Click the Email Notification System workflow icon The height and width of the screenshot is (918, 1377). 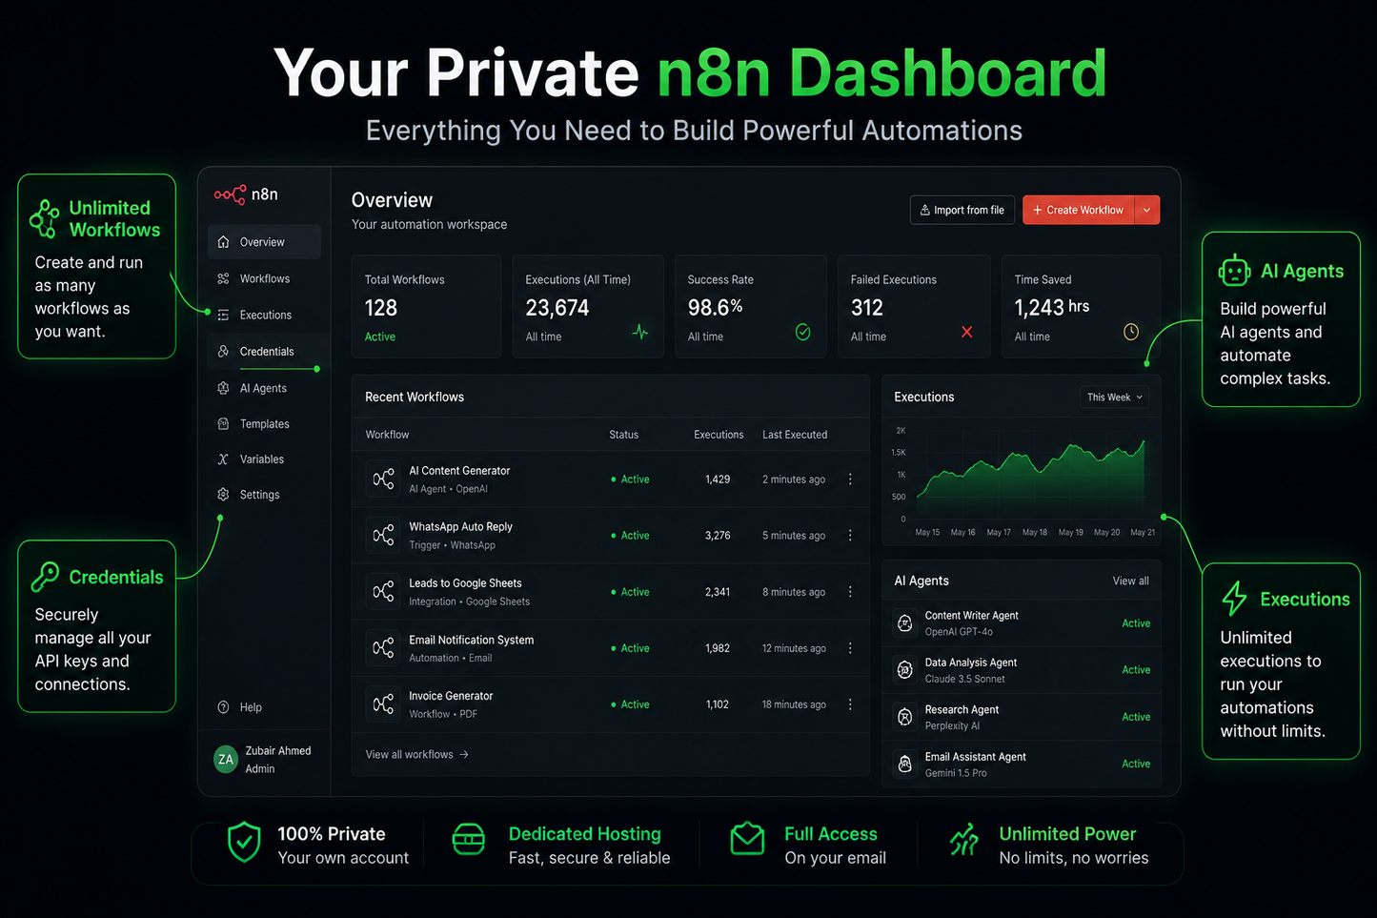[x=383, y=648]
